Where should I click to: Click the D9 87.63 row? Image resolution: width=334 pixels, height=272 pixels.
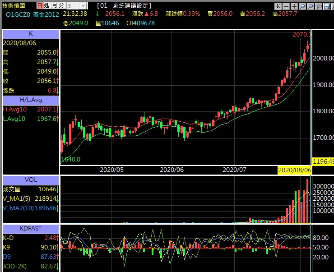click(x=31, y=257)
